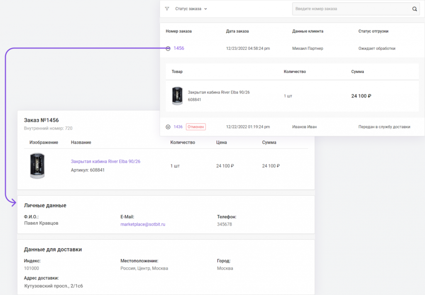
Task: Click address Кутузовский просп., 2/1с6
Action: click(x=54, y=286)
